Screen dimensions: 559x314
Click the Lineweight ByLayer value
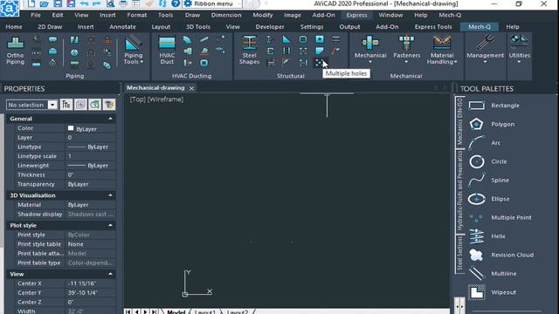point(90,166)
